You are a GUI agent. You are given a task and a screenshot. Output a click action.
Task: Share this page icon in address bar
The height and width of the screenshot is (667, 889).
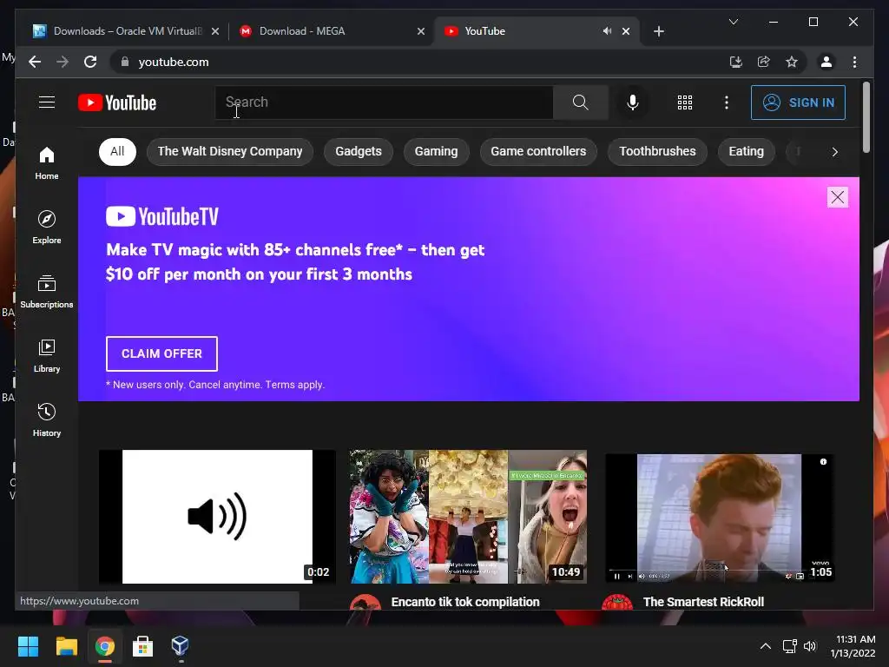(x=764, y=62)
